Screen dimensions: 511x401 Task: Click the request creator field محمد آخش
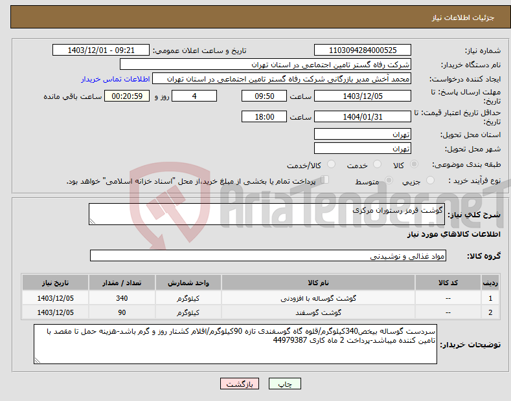[282, 79]
